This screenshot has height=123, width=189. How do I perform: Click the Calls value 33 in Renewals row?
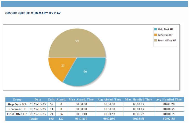[51, 109]
